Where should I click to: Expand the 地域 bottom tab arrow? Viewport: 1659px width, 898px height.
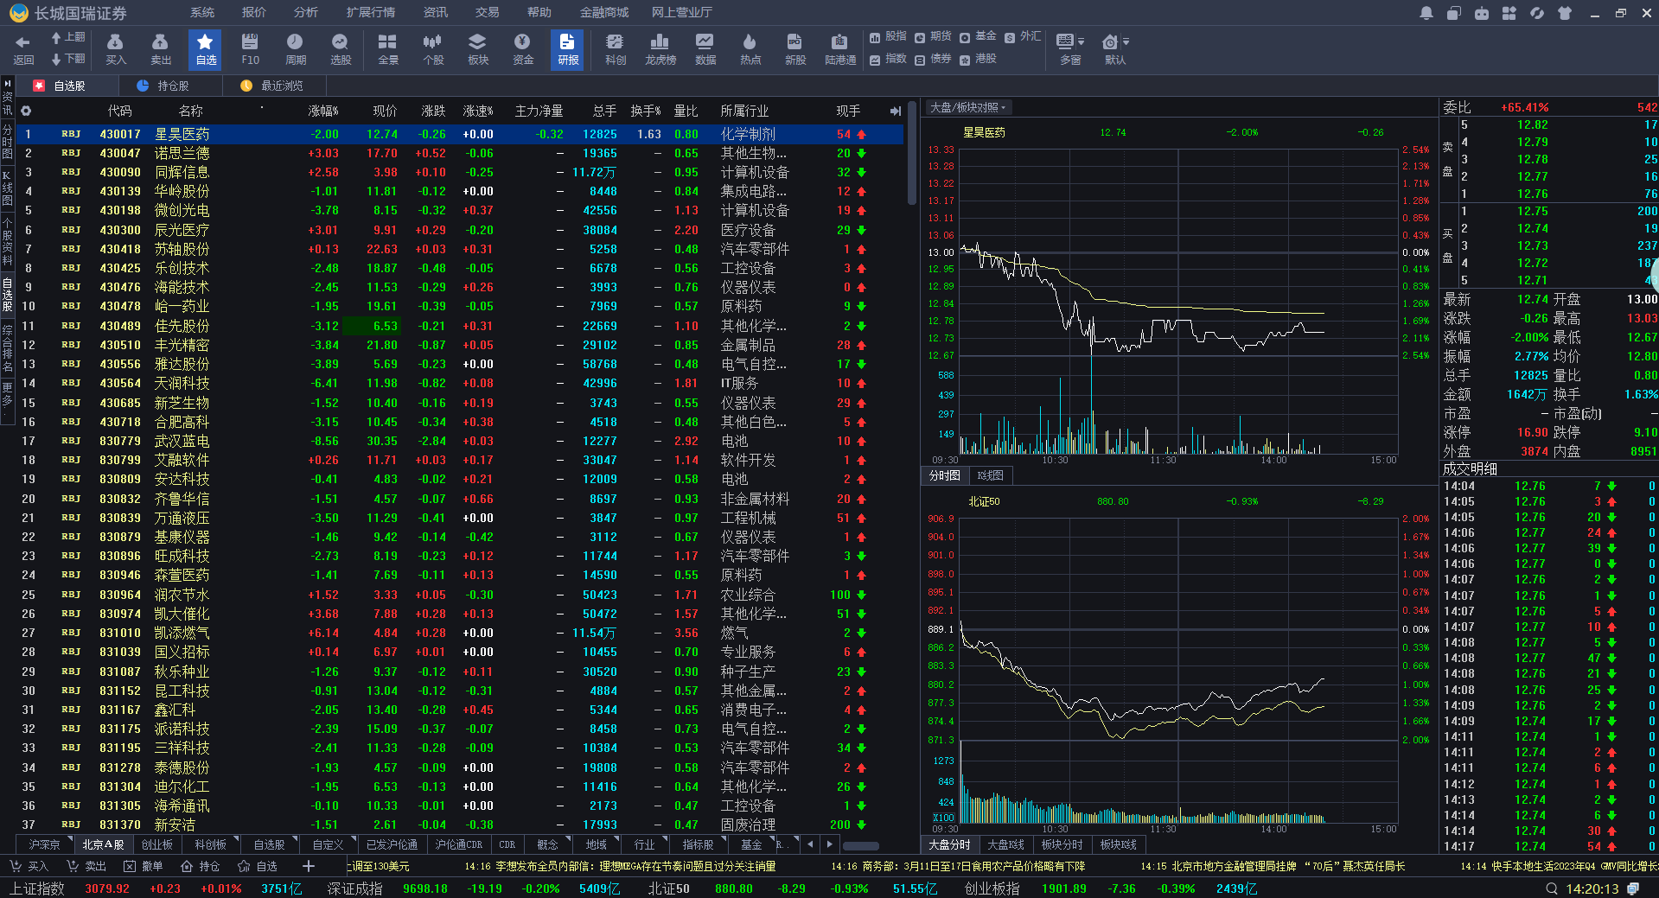click(x=616, y=838)
